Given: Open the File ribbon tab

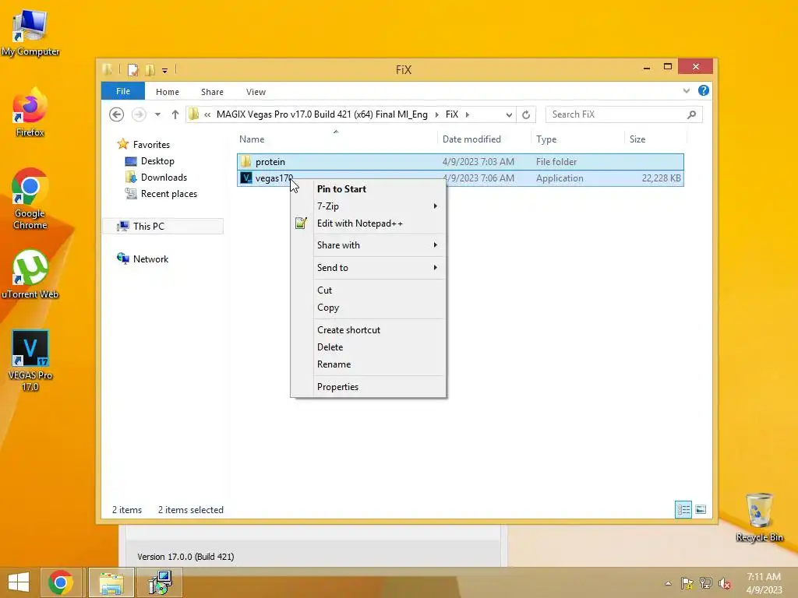Looking at the screenshot, I should (x=122, y=91).
